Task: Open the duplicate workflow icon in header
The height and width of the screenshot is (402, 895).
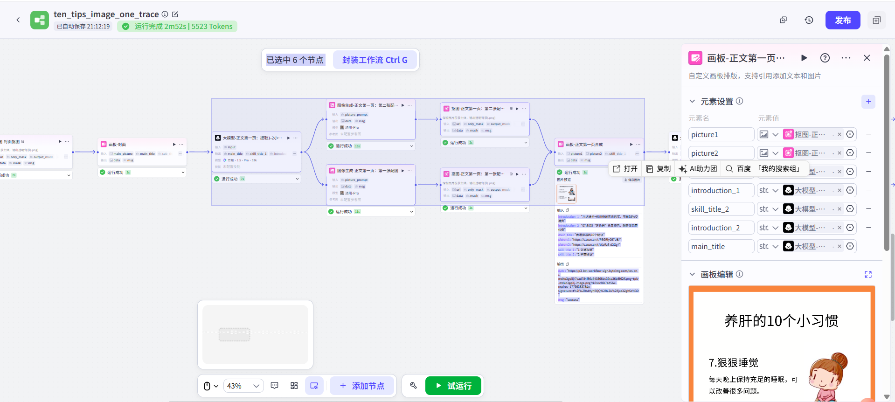Action: coord(783,20)
